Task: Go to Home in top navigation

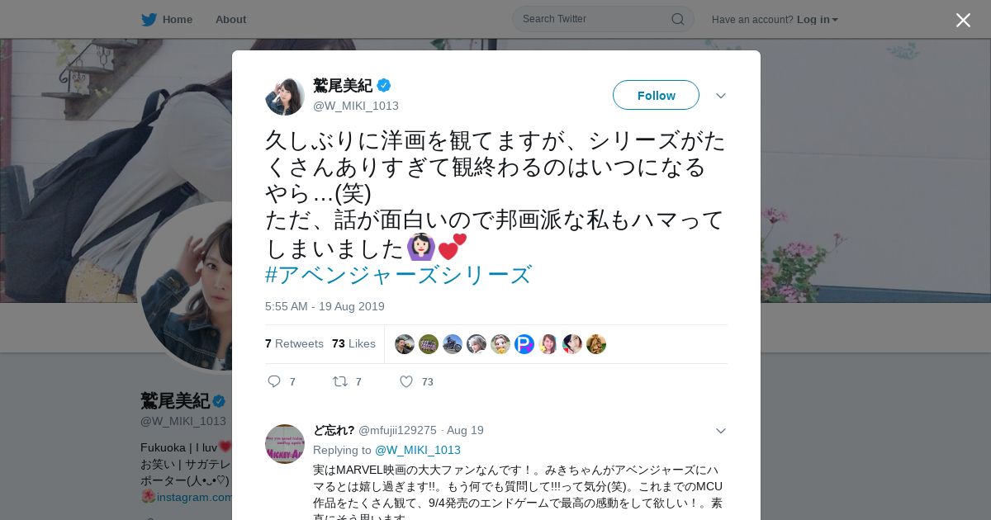Action: (x=177, y=20)
